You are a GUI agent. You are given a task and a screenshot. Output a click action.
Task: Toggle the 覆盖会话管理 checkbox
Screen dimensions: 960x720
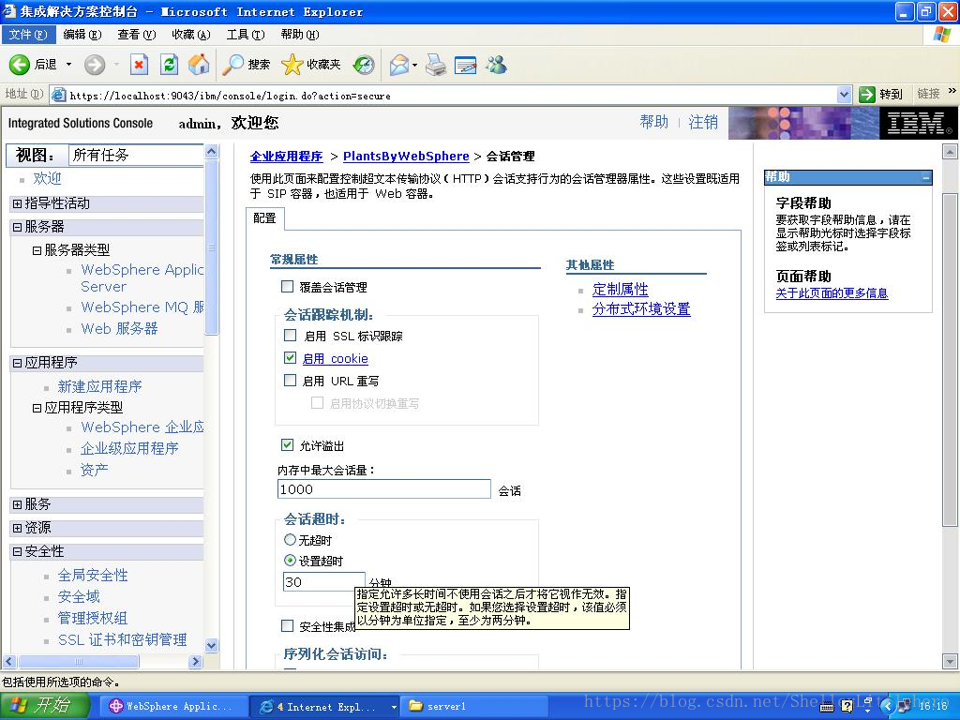coord(287,286)
